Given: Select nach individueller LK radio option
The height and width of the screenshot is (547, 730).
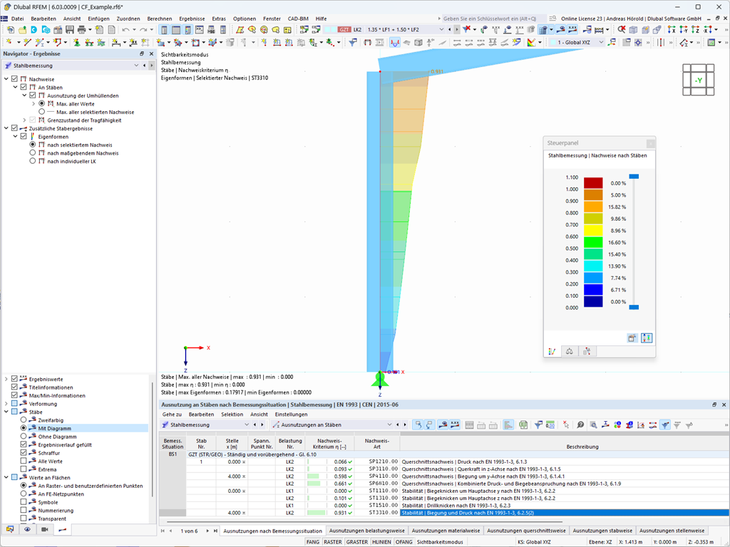Looking at the screenshot, I should [x=33, y=161].
